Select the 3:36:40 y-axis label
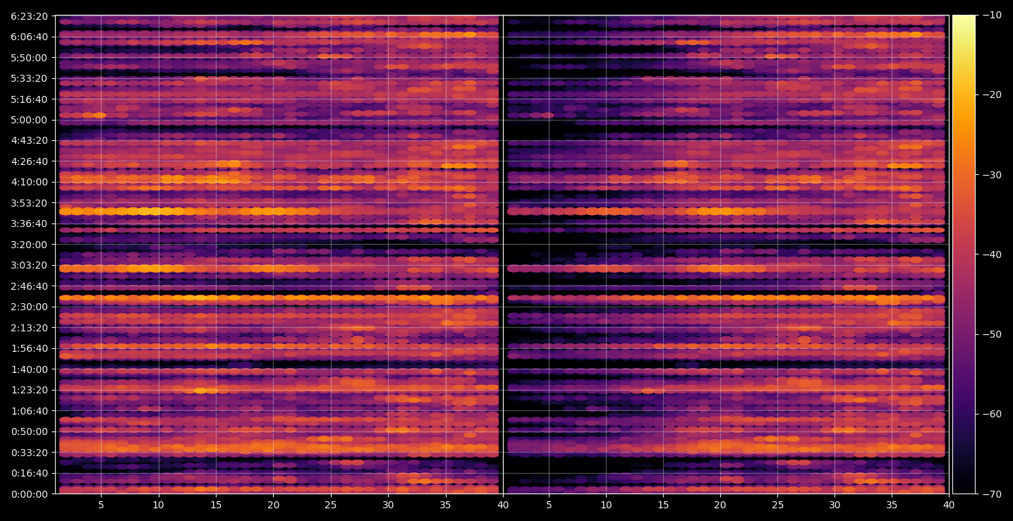 click(30, 223)
